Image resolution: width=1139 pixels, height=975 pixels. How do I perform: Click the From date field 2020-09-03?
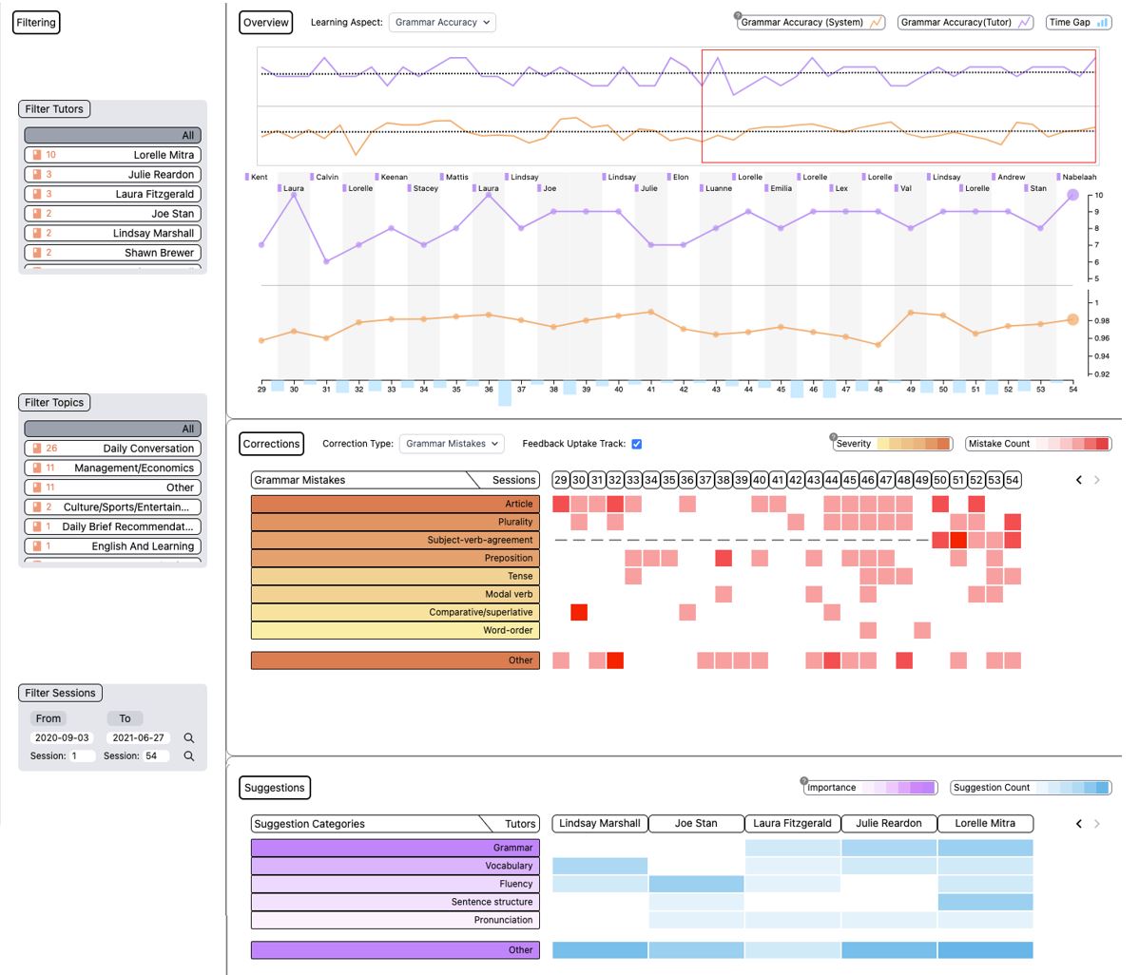pos(63,737)
